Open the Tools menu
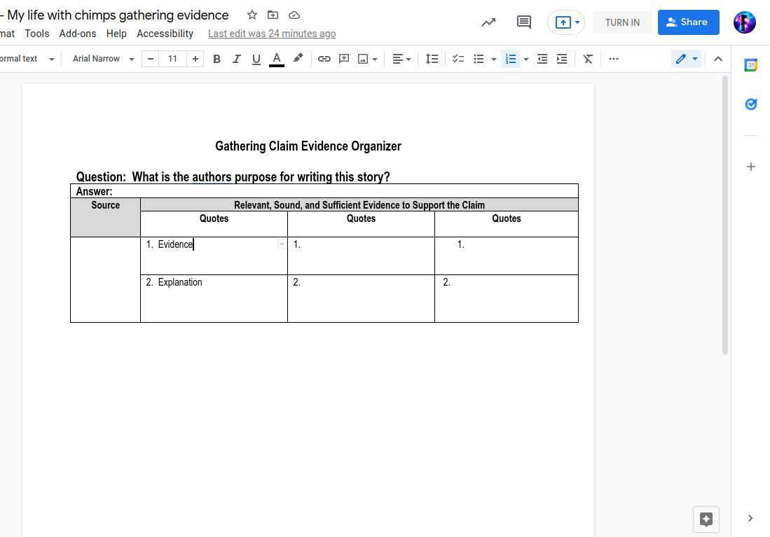This screenshot has height=537, width=770. [37, 34]
